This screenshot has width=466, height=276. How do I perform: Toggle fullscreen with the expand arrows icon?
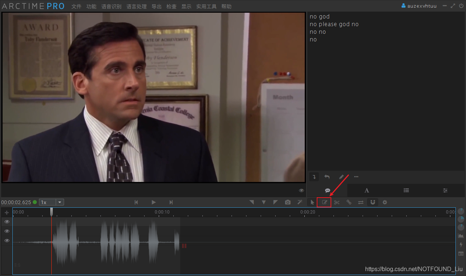453,6
